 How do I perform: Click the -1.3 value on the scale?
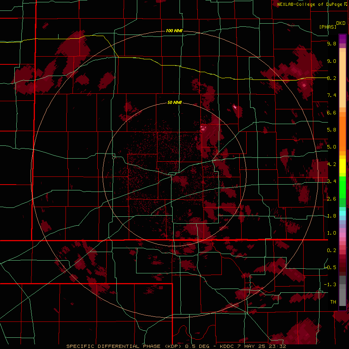[x=330, y=285]
